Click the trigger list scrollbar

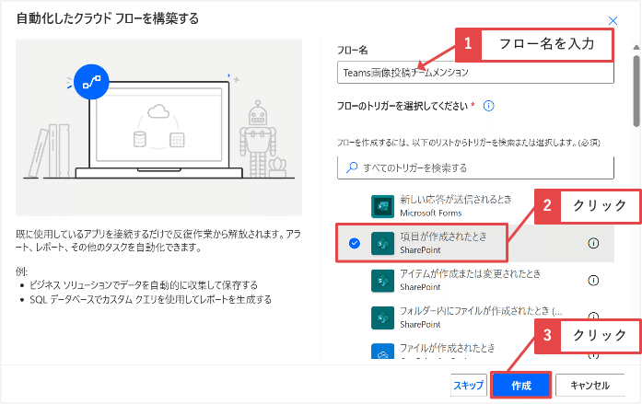tap(636, 90)
